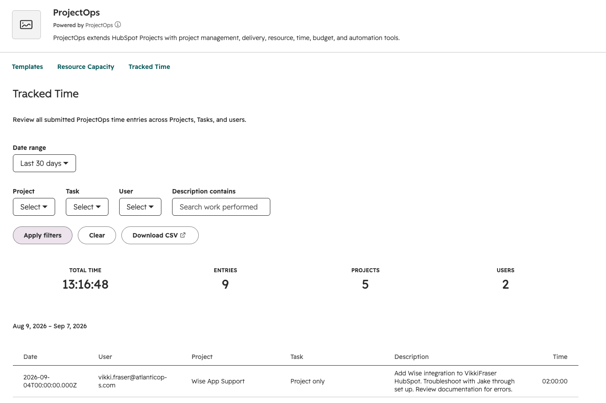Click the Clear button
Viewport: 606px width, 403px height.
[97, 235]
